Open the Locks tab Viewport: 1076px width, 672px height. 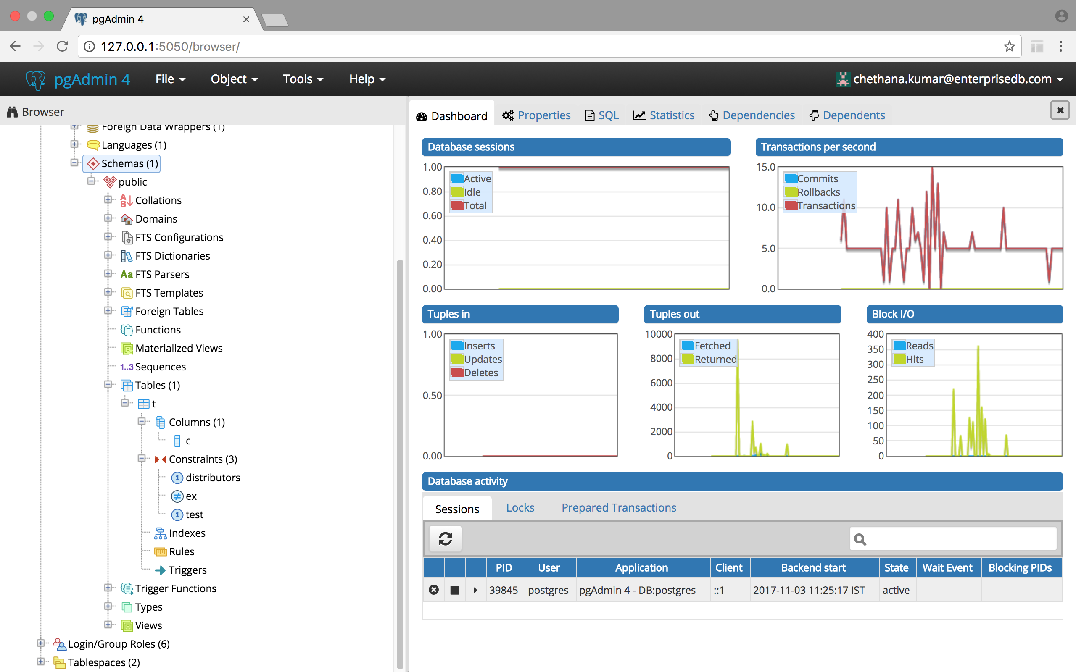(520, 507)
